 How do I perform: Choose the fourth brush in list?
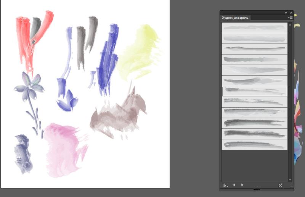pos(255,60)
